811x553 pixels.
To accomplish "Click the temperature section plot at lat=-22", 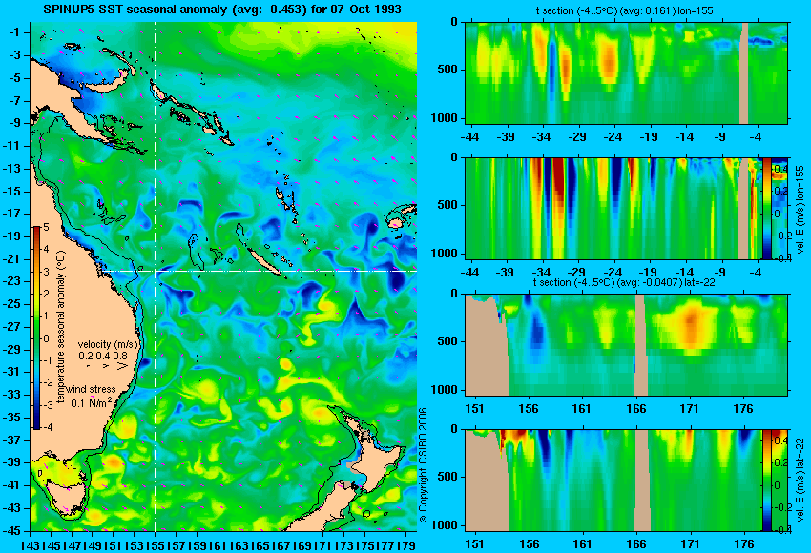I will pyautogui.click(x=626, y=345).
